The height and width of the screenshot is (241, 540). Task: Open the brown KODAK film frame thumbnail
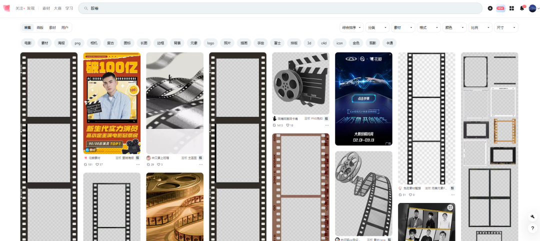(300, 187)
